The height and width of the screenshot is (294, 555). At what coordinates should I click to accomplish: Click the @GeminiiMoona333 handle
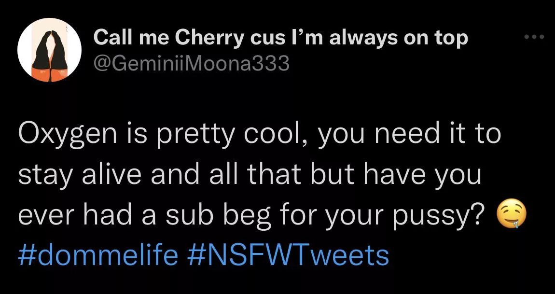point(191,63)
